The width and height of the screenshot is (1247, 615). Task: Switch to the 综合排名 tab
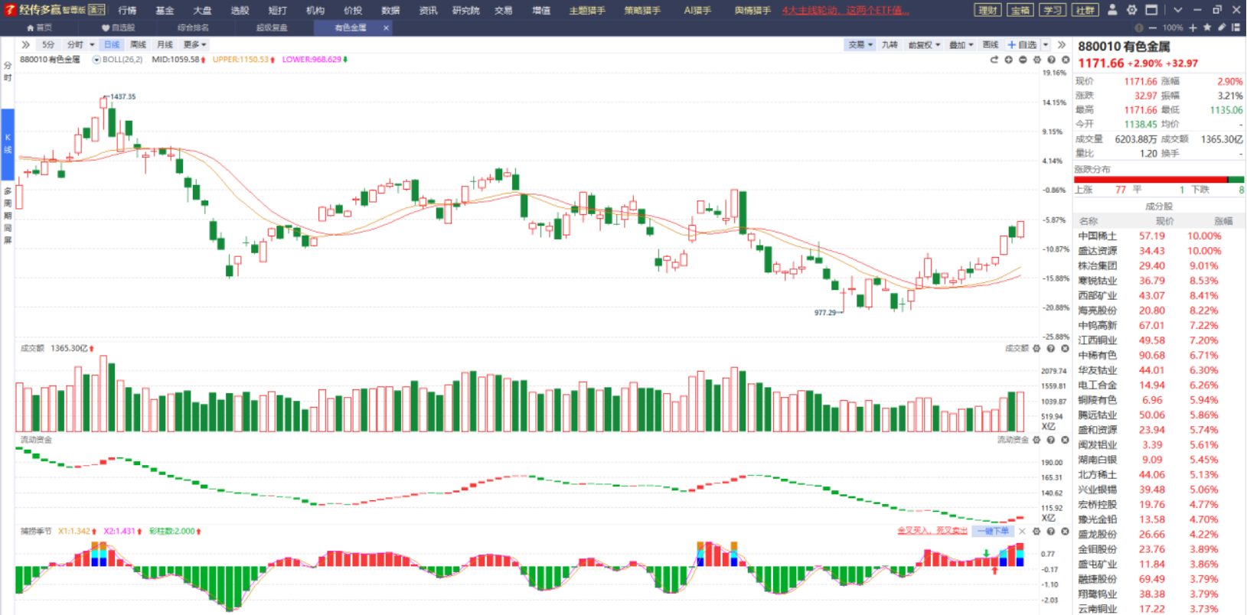click(193, 28)
